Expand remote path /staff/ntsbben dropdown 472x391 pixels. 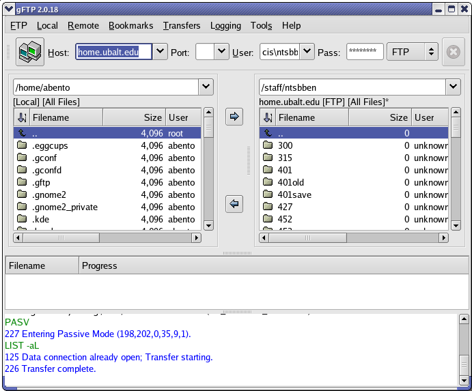pyautogui.click(x=453, y=87)
